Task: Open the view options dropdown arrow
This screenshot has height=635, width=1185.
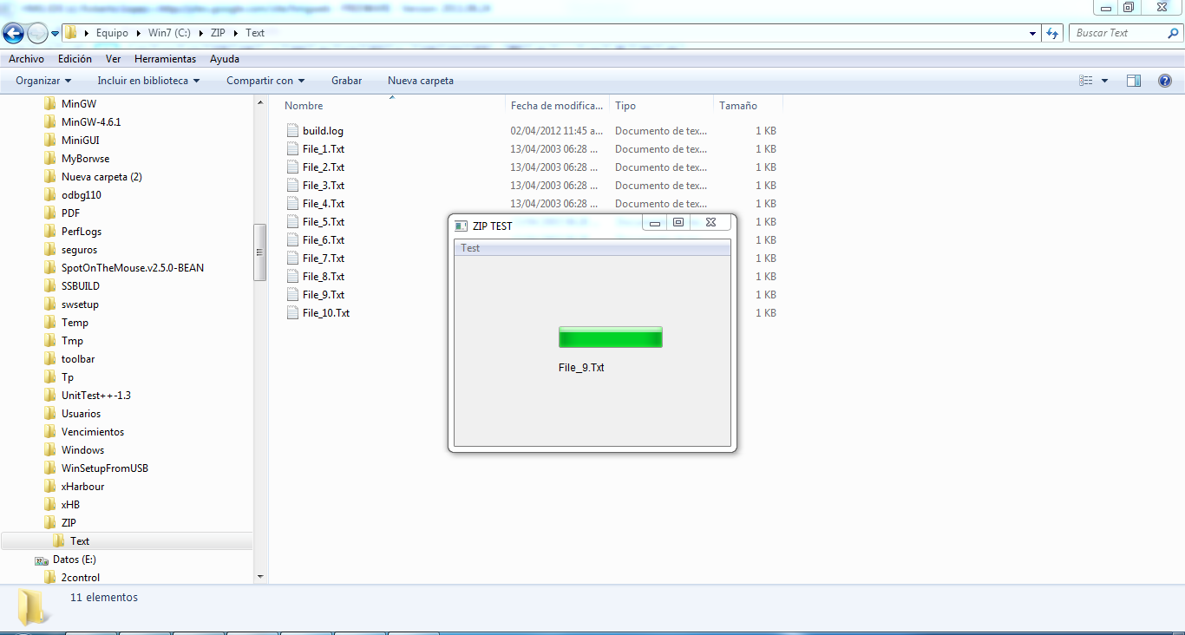Action: pyautogui.click(x=1104, y=81)
